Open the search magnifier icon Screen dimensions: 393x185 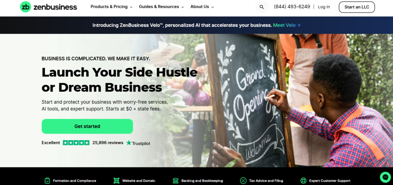click(262, 7)
